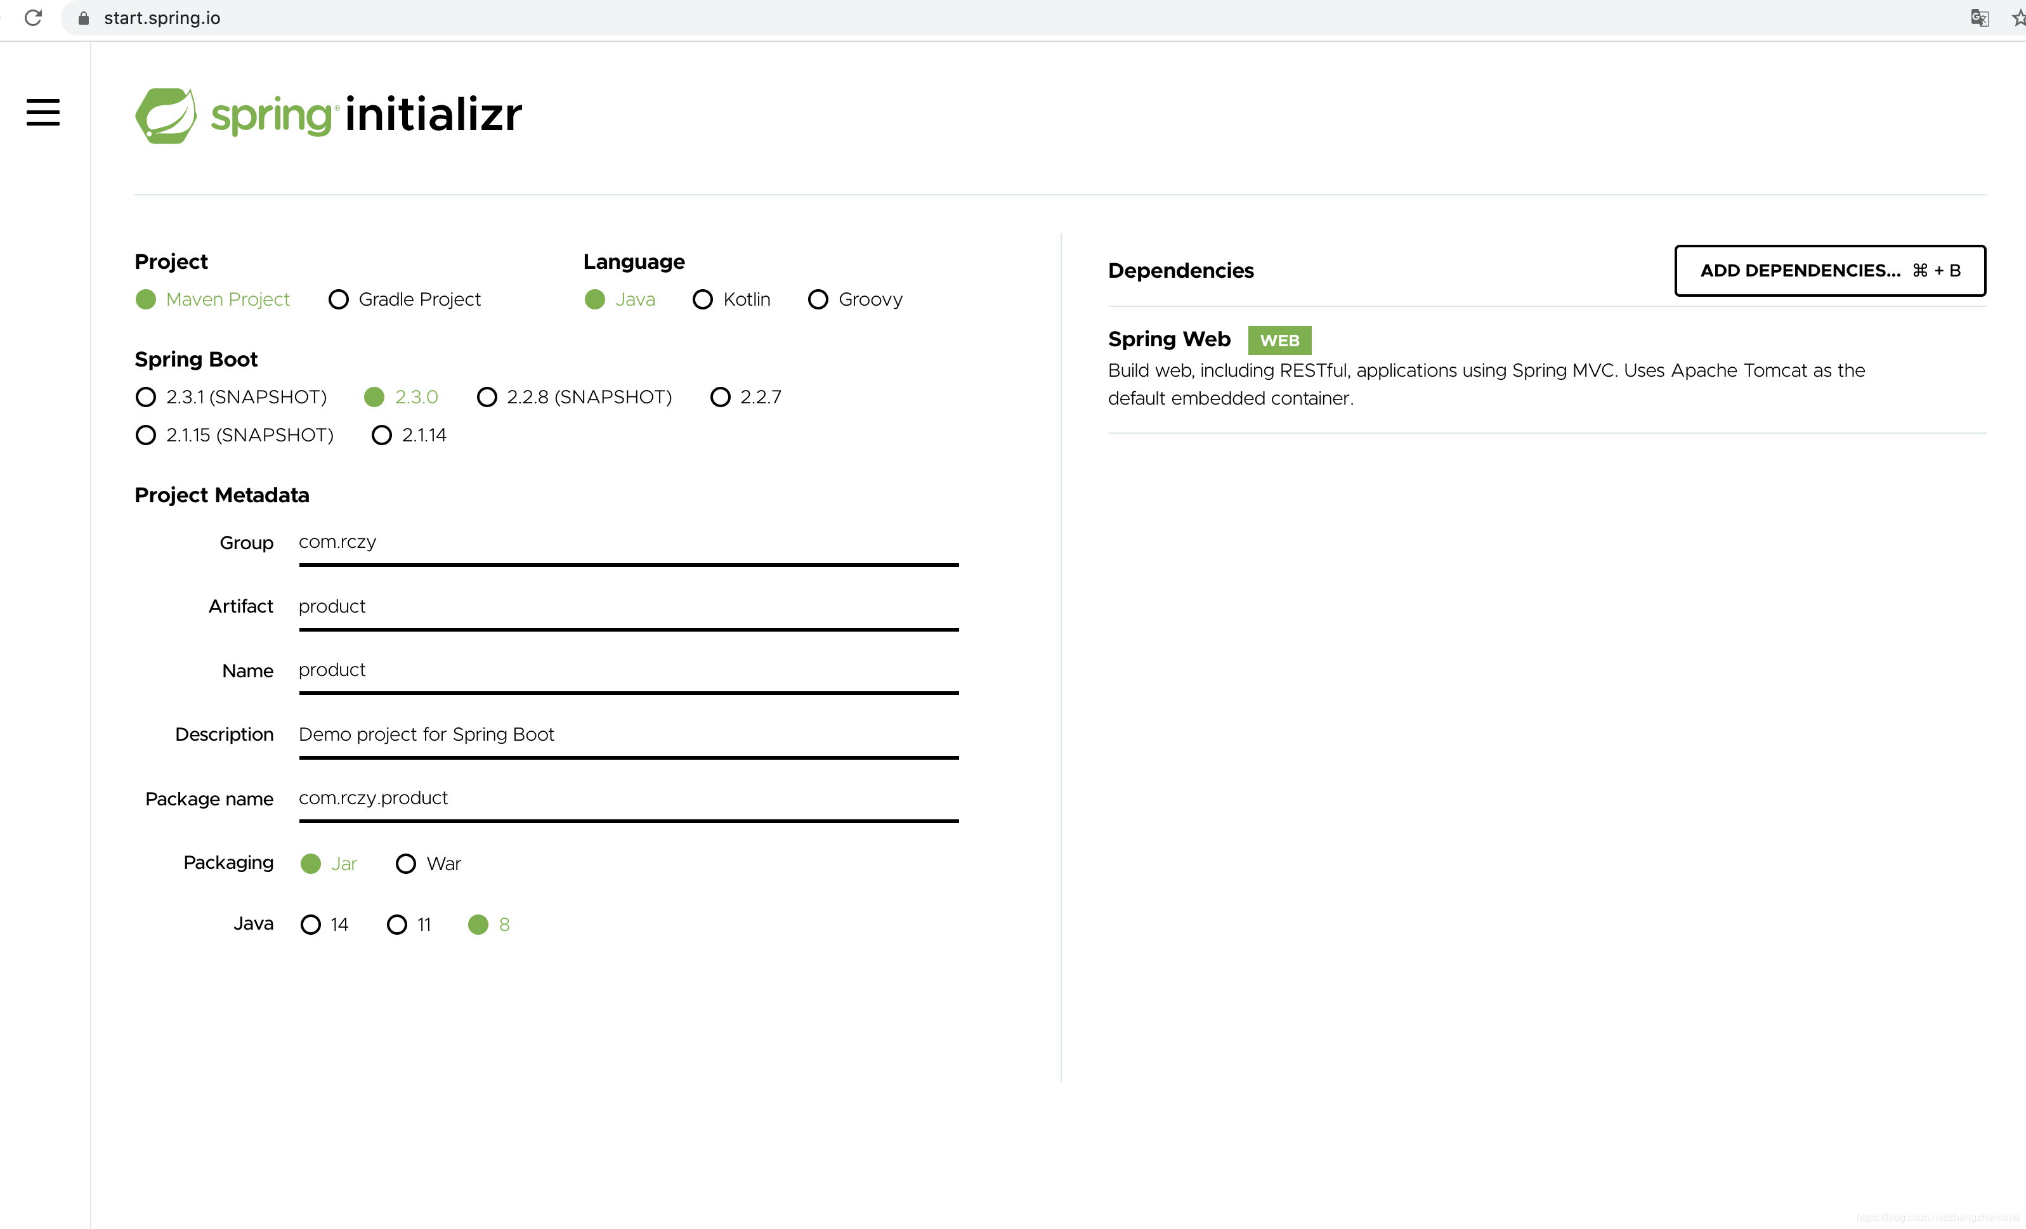
Task: Select Java version 14
Action: click(325, 924)
